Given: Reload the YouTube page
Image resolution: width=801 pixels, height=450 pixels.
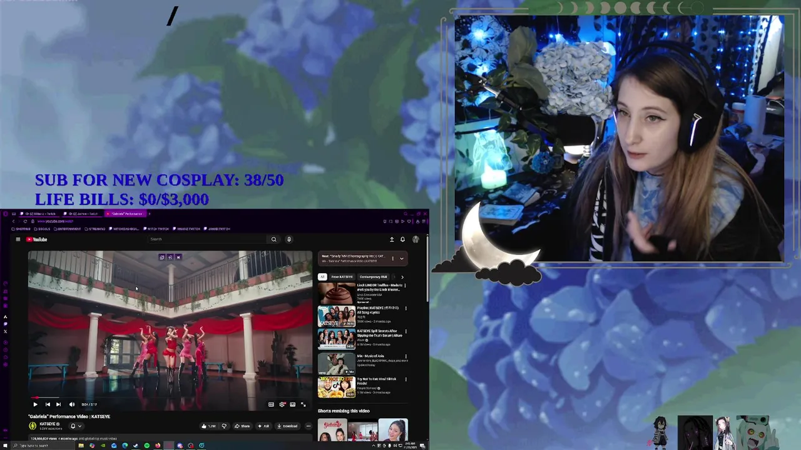Looking at the screenshot, I should pos(25,221).
